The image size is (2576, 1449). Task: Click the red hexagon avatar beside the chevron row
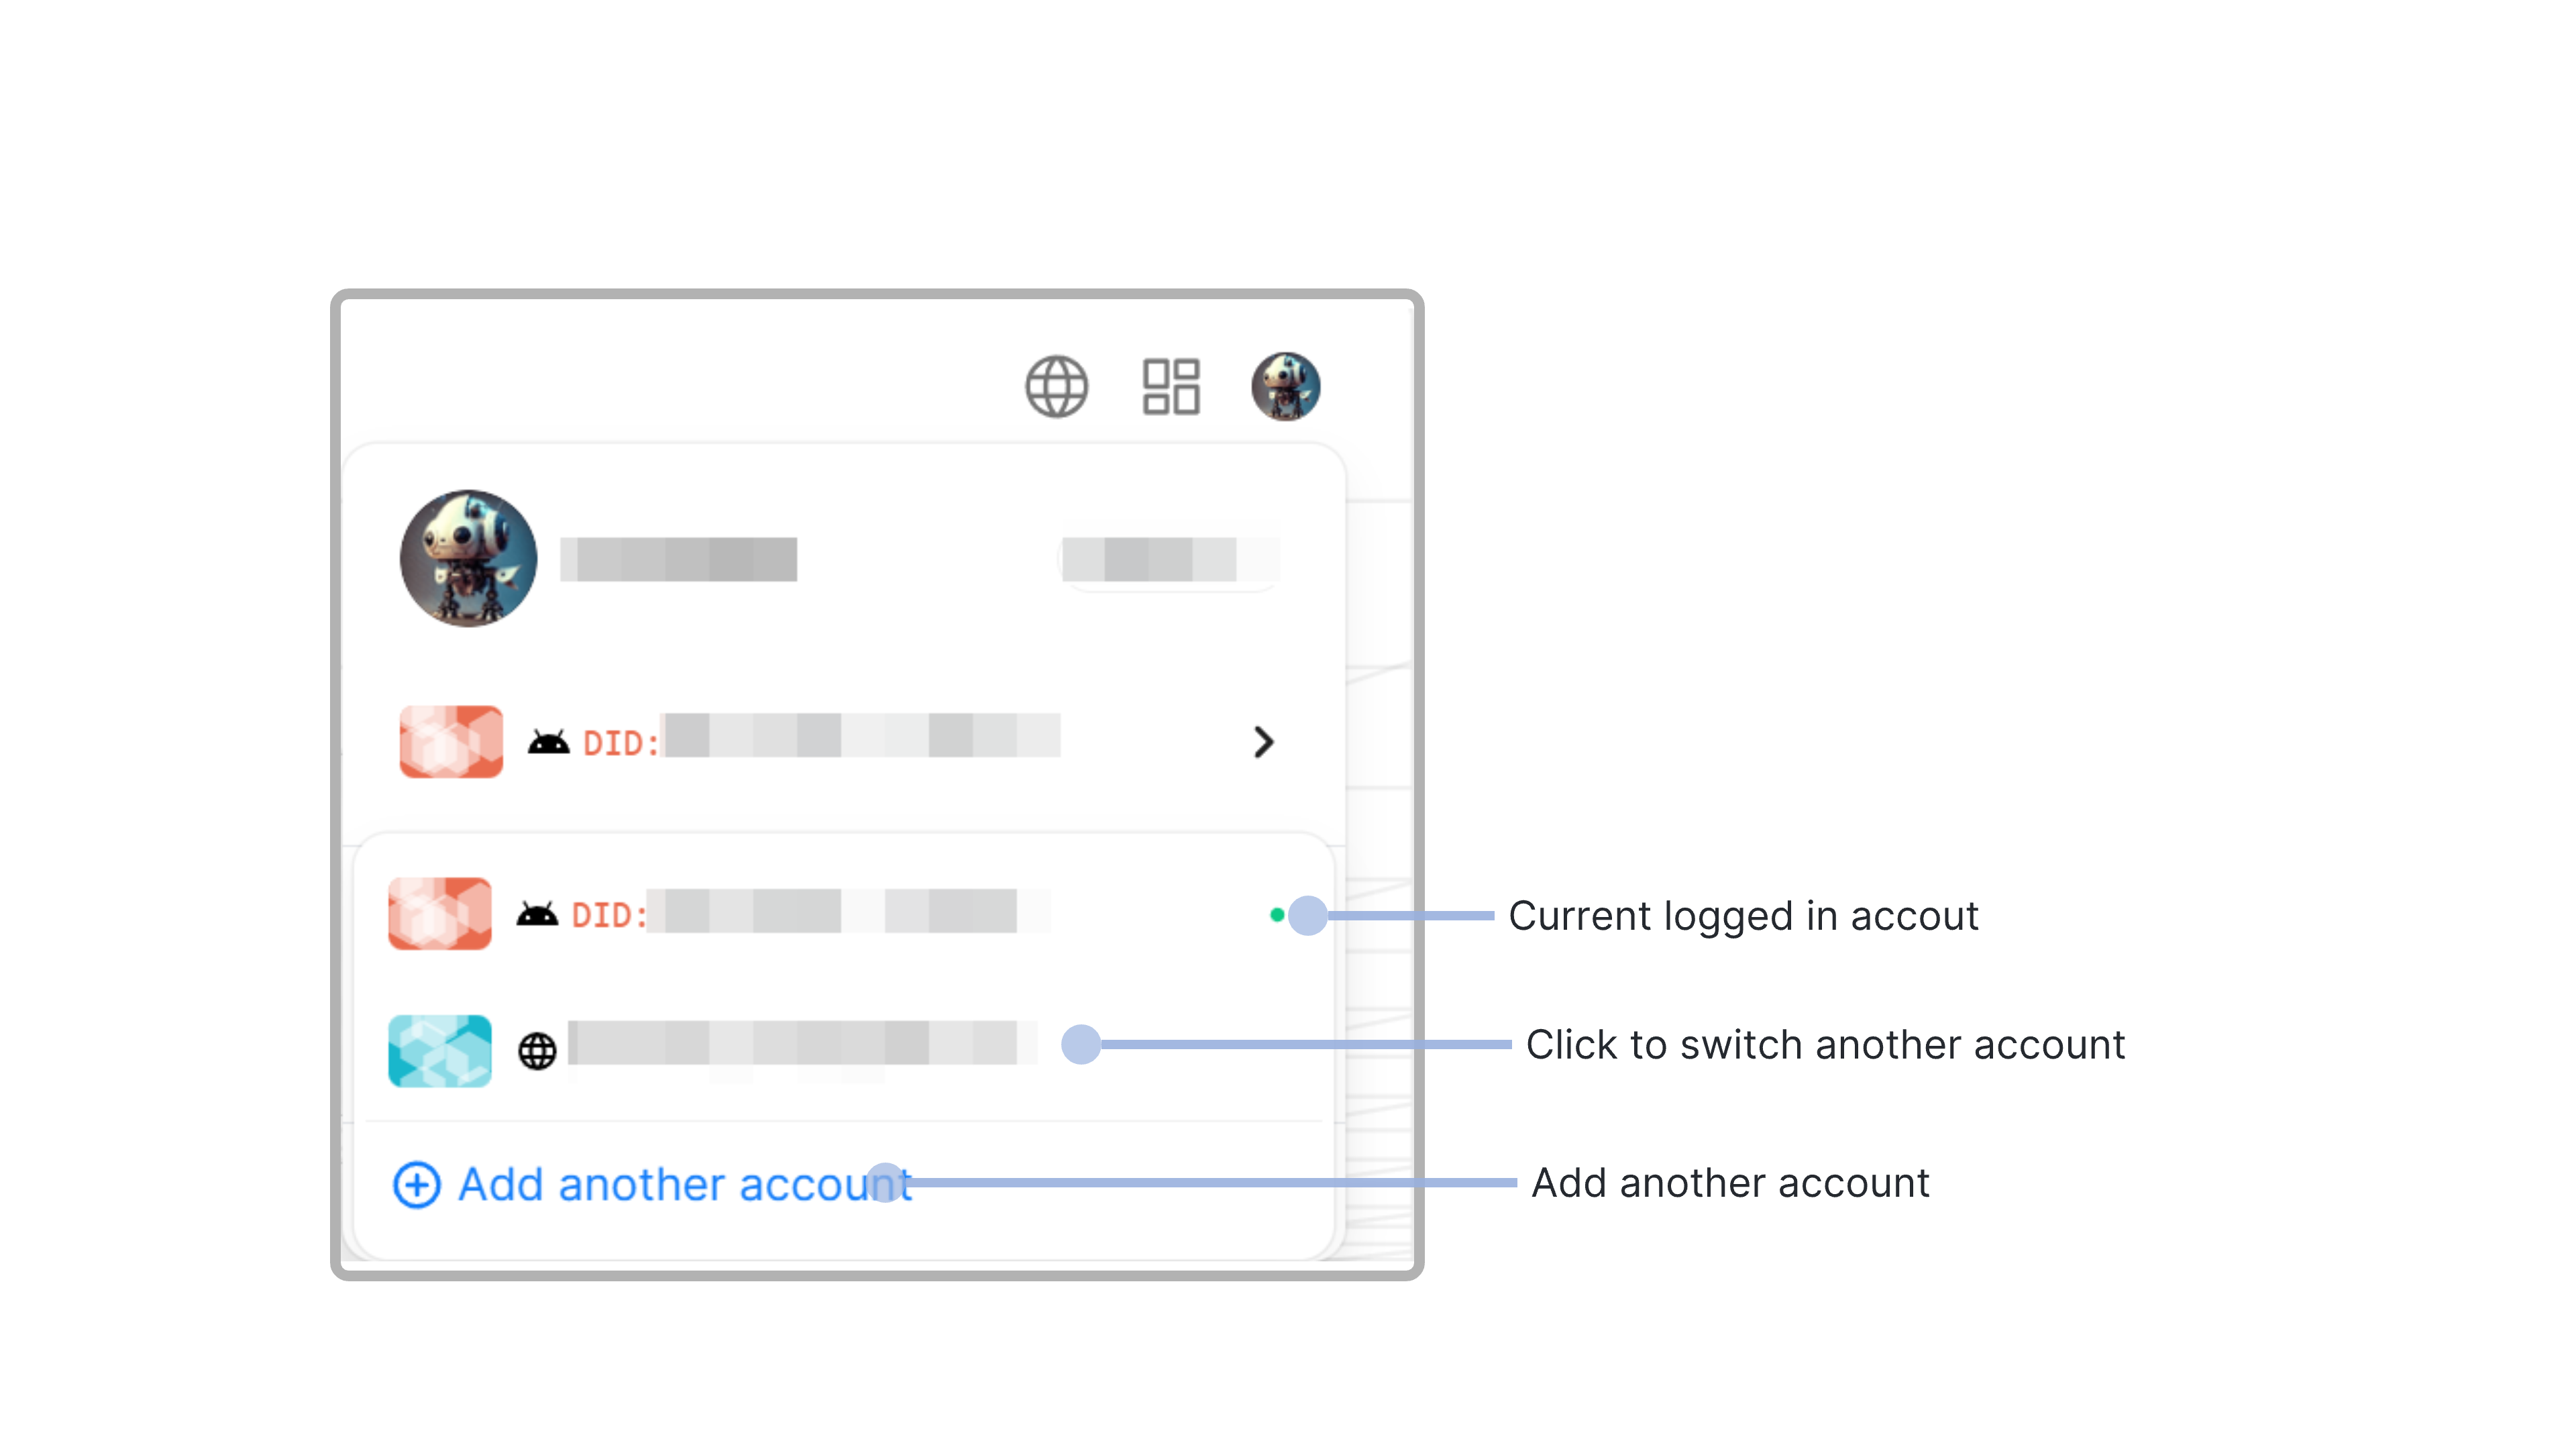(x=451, y=741)
